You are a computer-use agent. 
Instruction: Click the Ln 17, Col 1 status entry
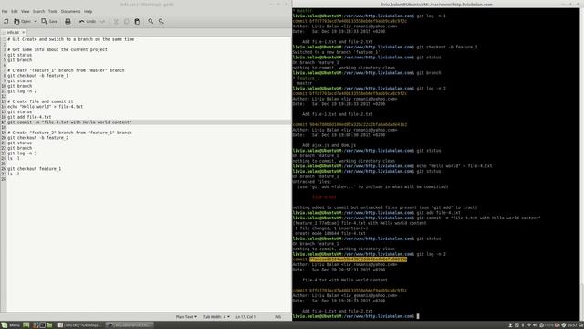coord(245,317)
